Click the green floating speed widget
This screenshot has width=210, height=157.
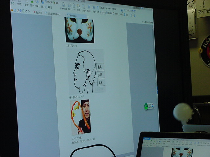tap(149, 106)
